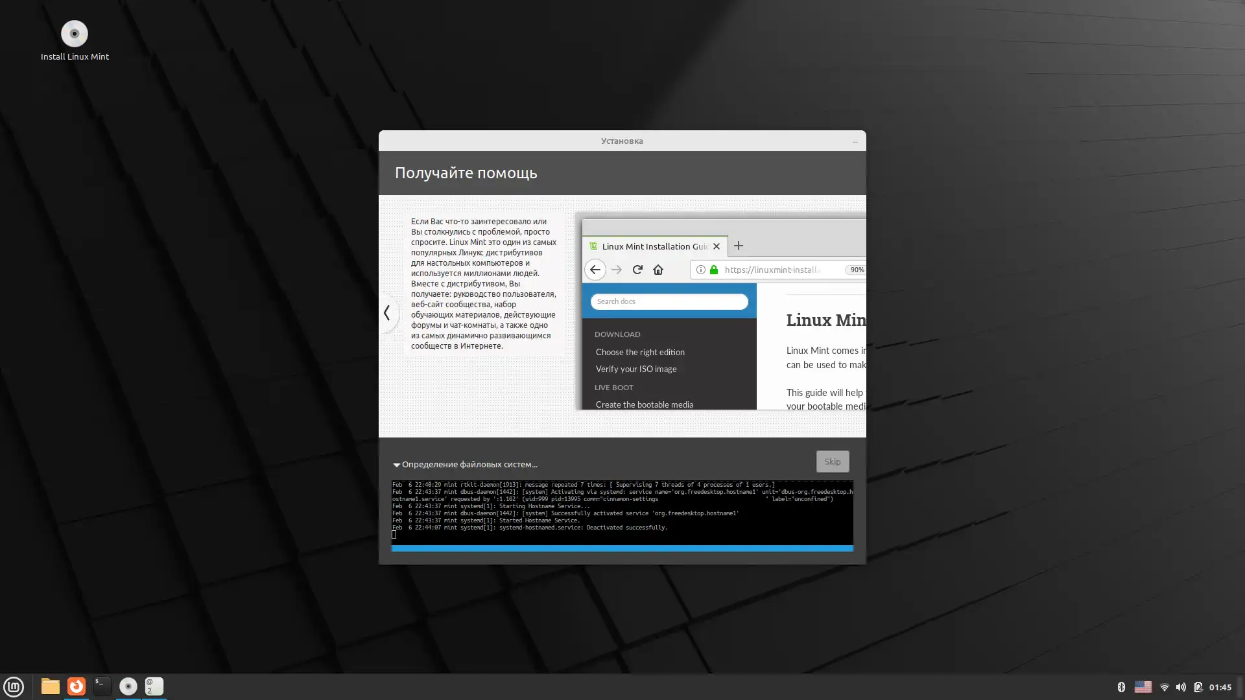Viewport: 1245px width, 700px height.
Task: Open the network connections tray icon
Action: click(x=1165, y=687)
